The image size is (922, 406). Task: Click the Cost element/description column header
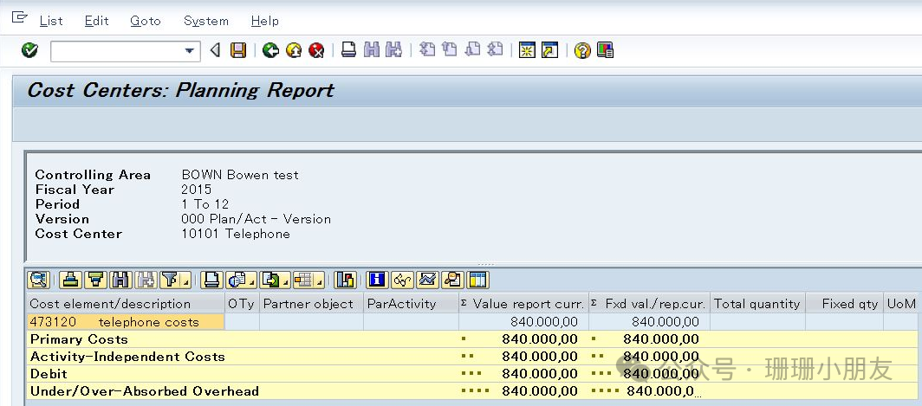coord(110,304)
